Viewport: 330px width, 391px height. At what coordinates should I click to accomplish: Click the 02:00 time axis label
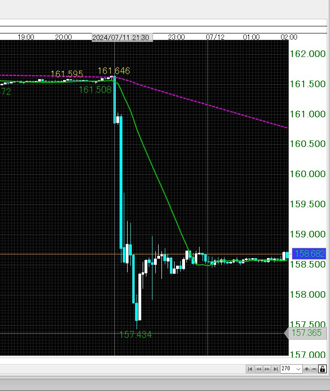tap(289, 37)
